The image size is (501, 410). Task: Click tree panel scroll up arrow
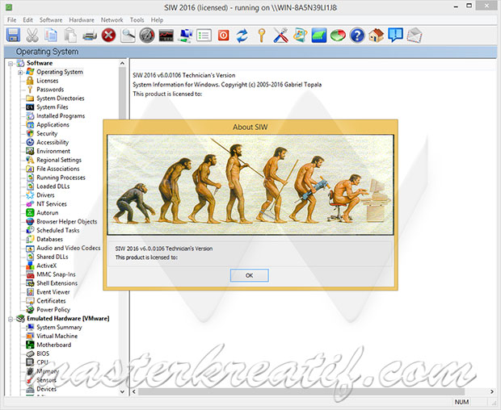point(122,64)
